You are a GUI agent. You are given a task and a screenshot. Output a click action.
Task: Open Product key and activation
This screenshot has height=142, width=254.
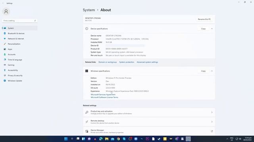[x=149, y=112]
